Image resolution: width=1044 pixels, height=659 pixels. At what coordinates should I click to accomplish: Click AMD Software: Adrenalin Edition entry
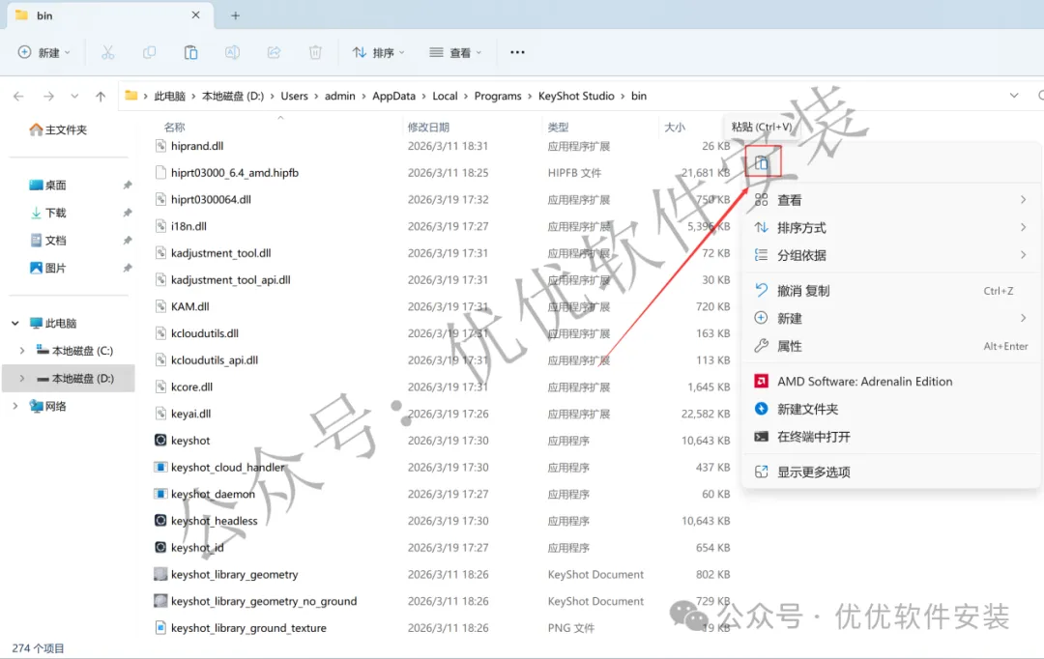coord(891,382)
